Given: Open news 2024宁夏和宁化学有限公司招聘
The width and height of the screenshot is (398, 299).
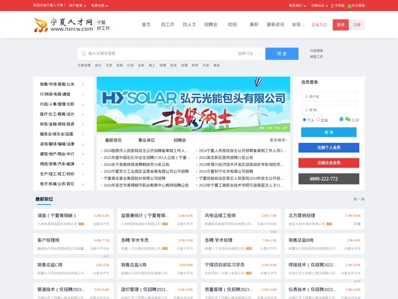Looking at the screenshot, I should 226,171.
